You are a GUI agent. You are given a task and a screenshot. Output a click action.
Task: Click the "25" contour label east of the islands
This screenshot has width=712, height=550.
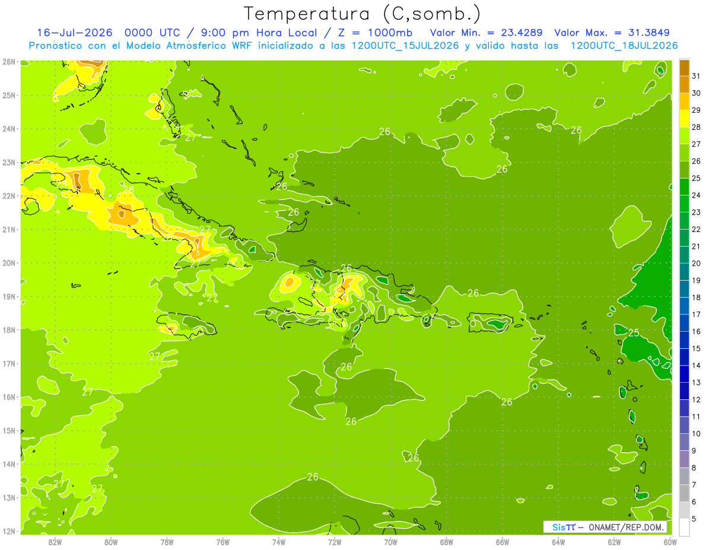tap(634, 333)
